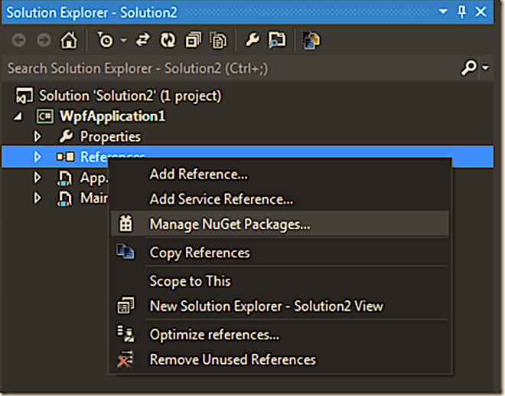
Task: Expand the Properties tree node
Action: (x=37, y=136)
